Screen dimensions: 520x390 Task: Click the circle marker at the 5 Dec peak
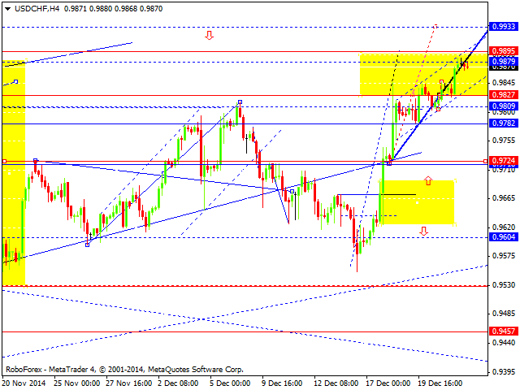240,102
